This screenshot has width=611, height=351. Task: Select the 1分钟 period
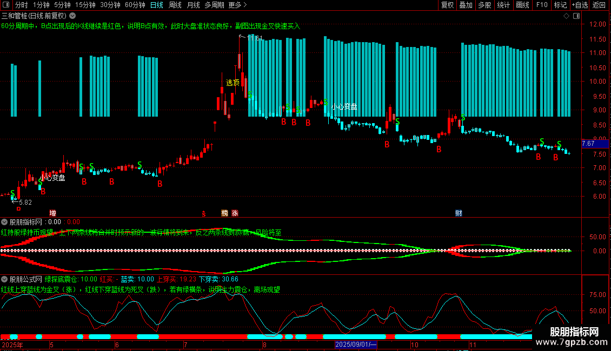pos(41,5)
